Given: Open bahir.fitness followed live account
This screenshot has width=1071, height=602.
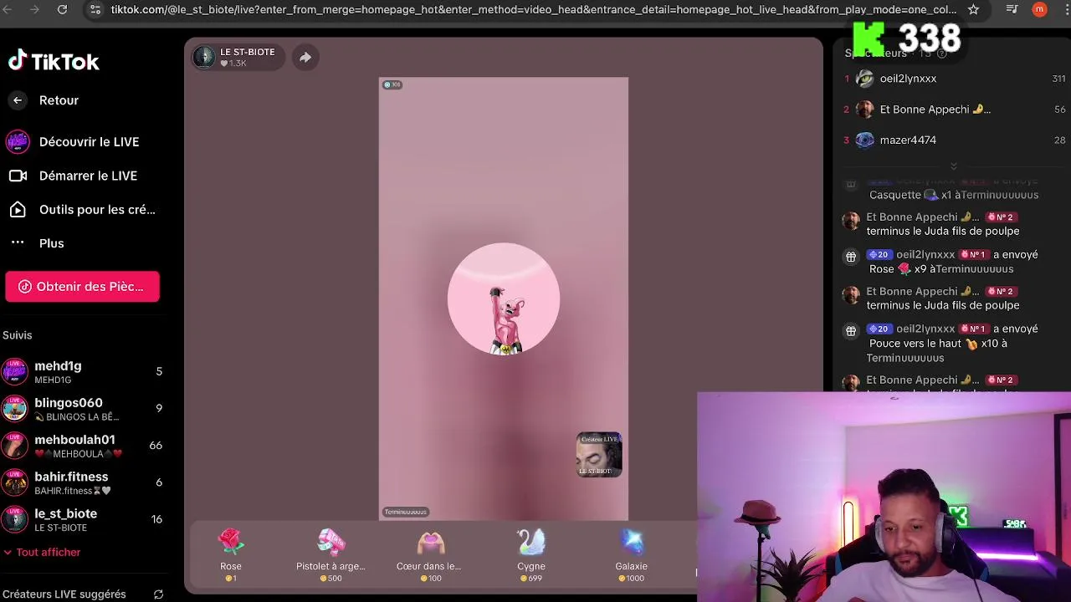Looking at the screenshot, I should 84,482.
